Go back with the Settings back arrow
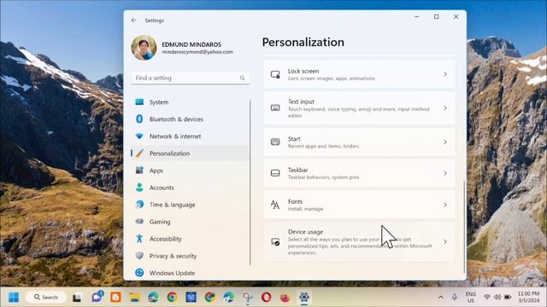Viewport: 547px width, 307px height. click(x=134, y=20)
